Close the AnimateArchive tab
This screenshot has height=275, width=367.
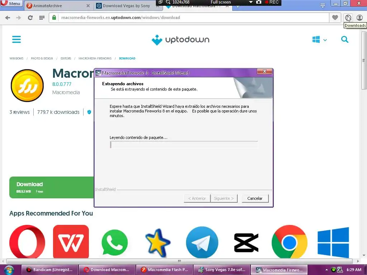88,6
